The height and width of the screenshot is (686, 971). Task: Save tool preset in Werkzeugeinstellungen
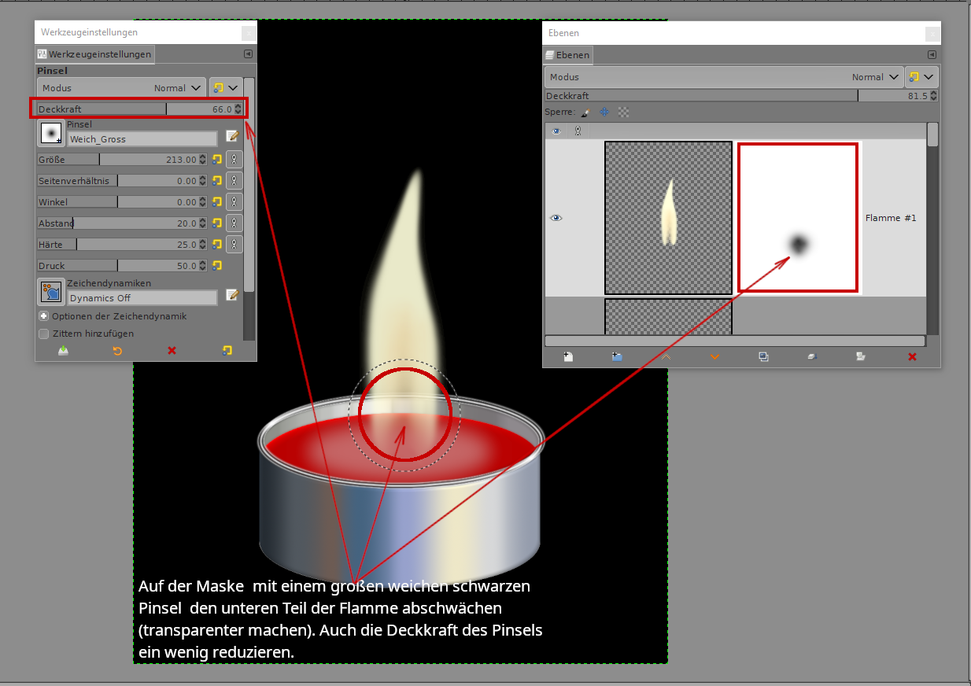tap(63, 351)
